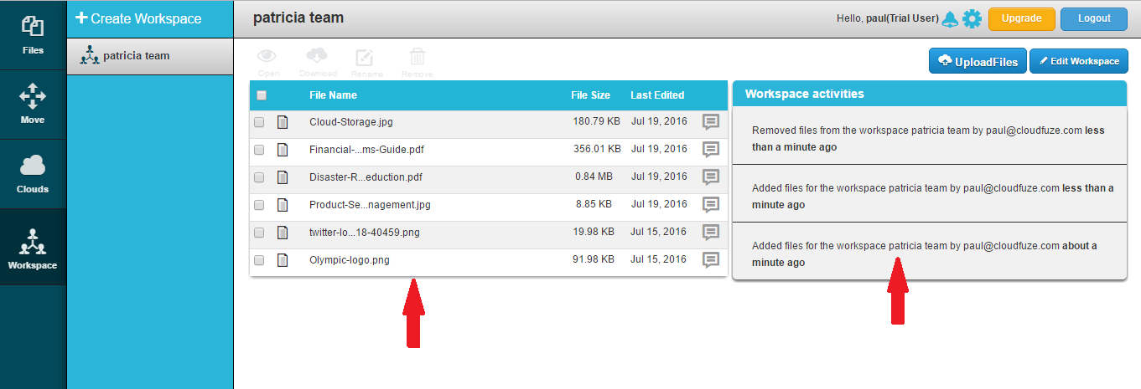
Task: Select patricia team in workspace list
Action: [x=136, y=56]
